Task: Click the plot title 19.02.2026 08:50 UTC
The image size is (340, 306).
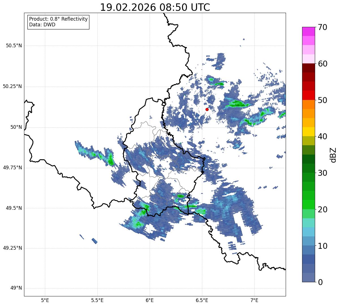Action: [155, 7]
